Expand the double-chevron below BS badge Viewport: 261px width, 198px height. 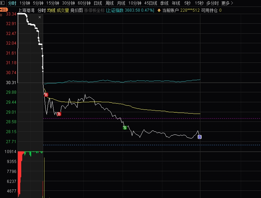click(1, 15)
